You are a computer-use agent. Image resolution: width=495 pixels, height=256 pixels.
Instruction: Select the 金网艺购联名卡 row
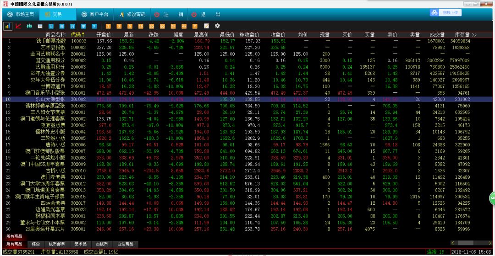(x=247, y=54)
